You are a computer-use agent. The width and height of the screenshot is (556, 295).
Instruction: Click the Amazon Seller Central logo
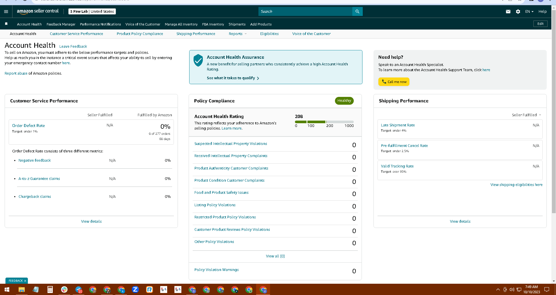coord(38,11)
